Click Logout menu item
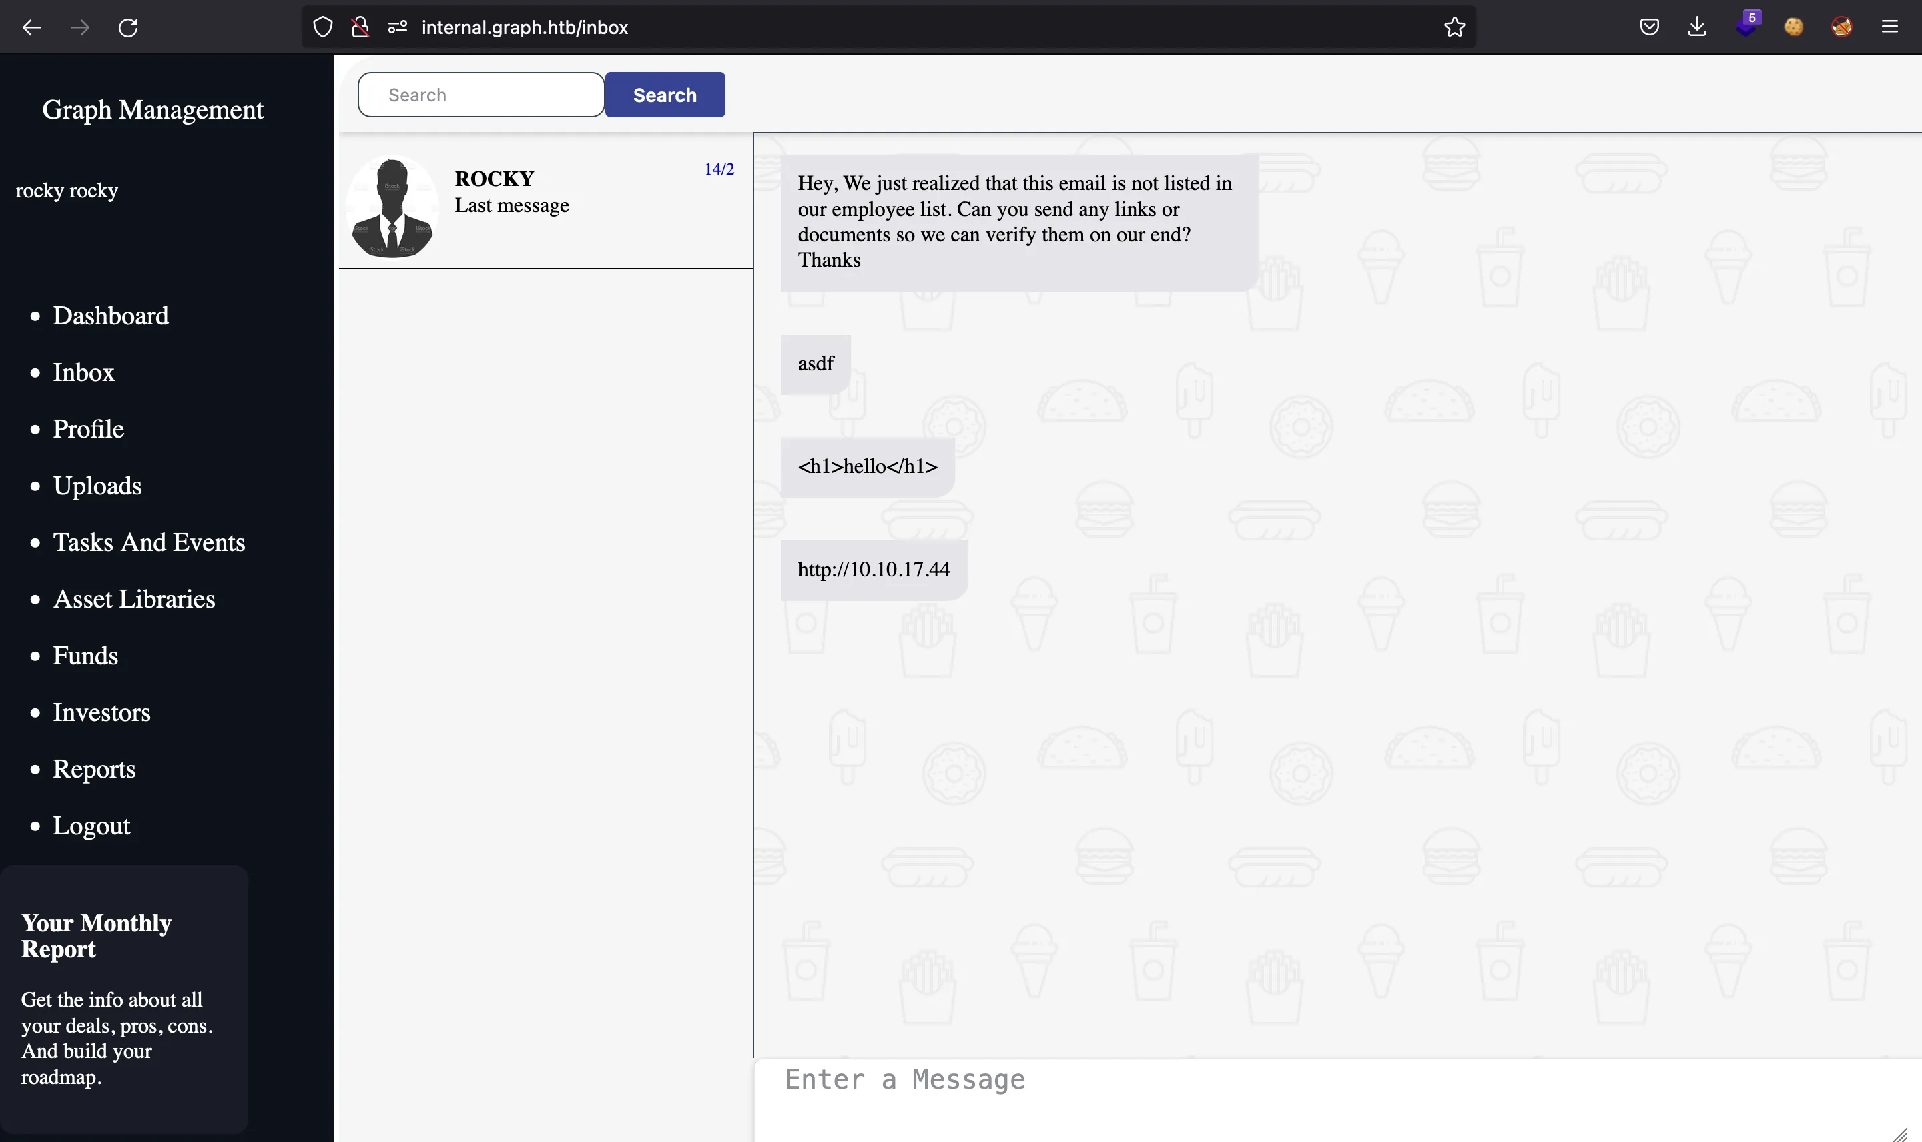 tap(91, 826)
